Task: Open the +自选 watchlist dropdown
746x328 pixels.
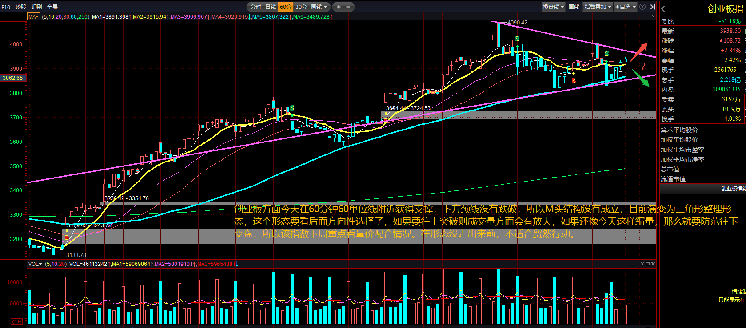Action: click(626, 7)
